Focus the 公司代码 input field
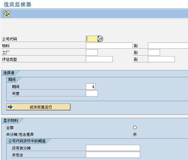This screenshot has width=188, height=160. 92,39
